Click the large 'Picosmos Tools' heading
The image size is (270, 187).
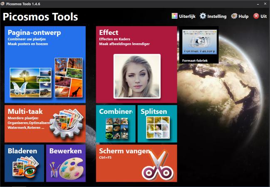pos(40,17)
